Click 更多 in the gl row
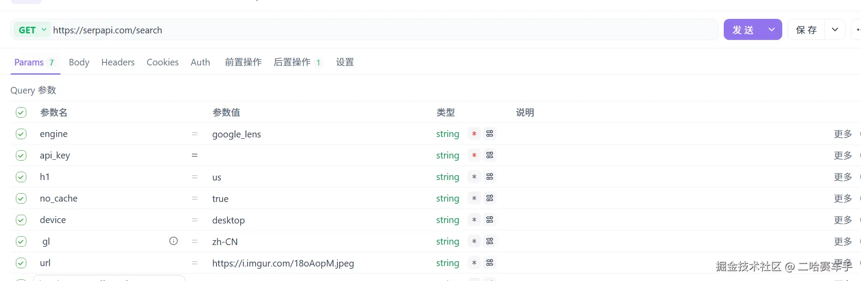861x281 pixels. (843, 241)
